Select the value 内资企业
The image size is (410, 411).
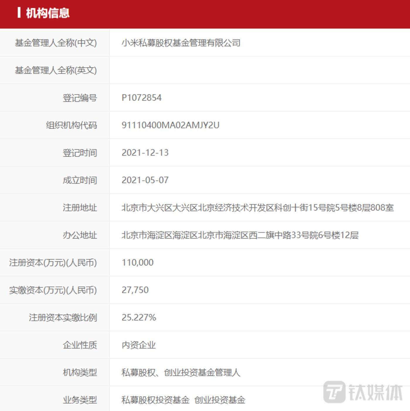pyautogui.click(x=139, y=345)
